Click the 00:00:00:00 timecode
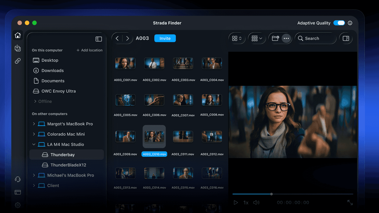The width and height of the screenshot is (379, 213). point(293,202)
